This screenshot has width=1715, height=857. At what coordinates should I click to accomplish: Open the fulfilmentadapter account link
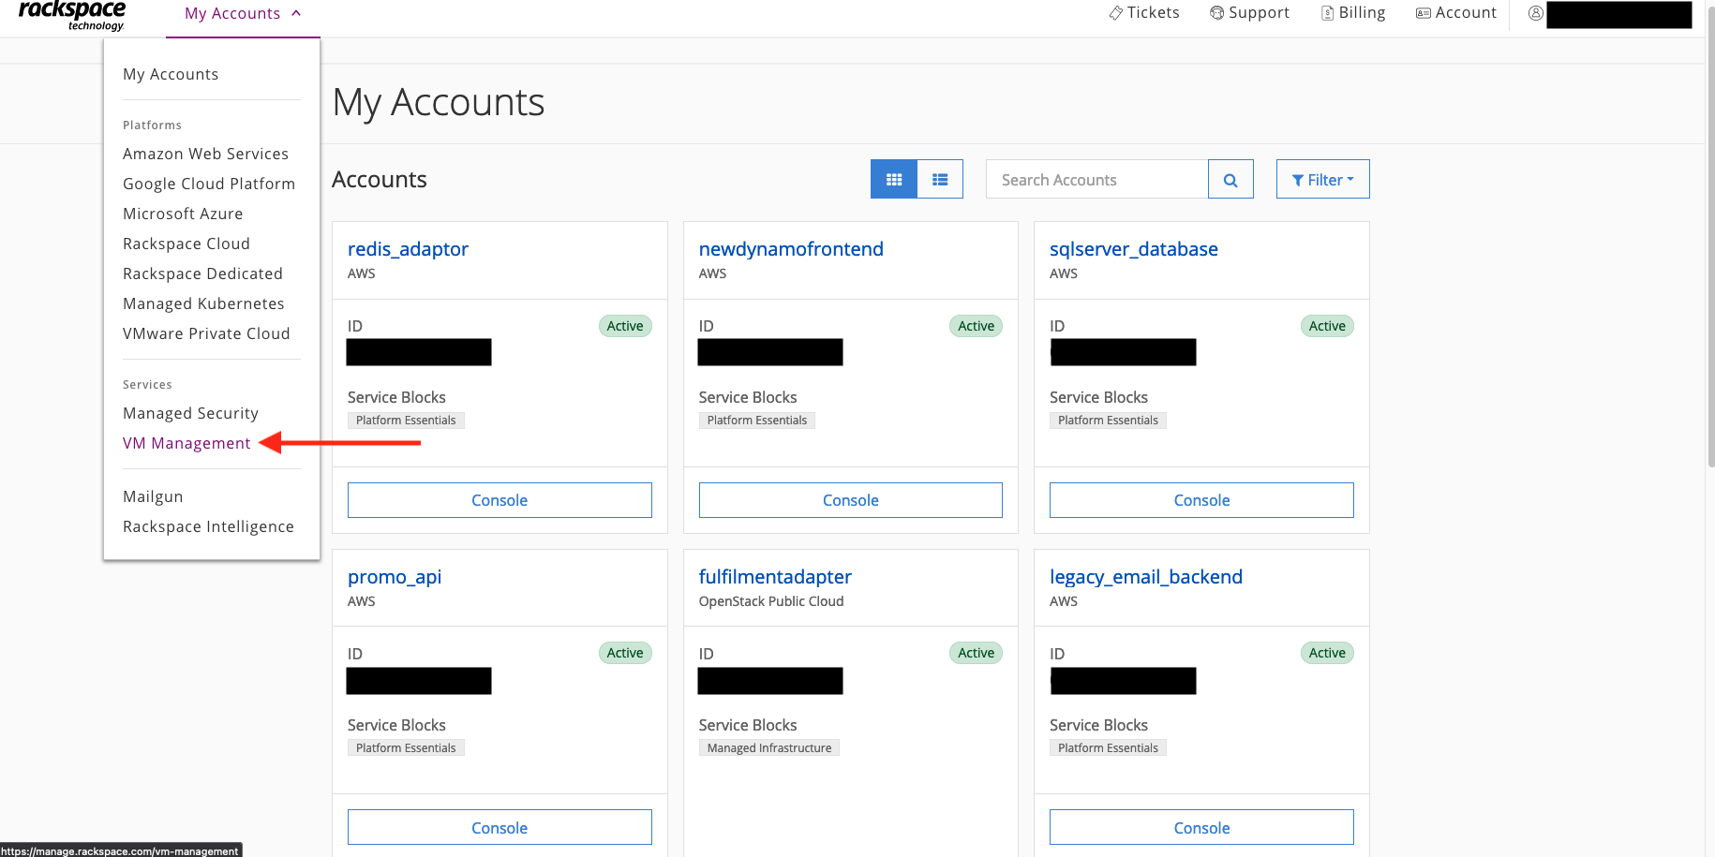click(x=774, y=576)
